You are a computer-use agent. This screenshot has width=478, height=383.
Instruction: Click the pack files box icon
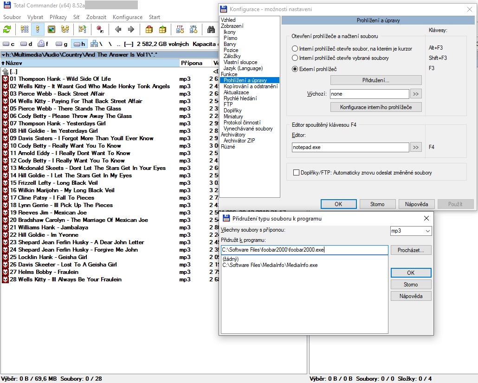149,29
